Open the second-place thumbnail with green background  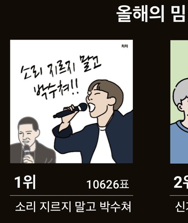pos(179,102)
